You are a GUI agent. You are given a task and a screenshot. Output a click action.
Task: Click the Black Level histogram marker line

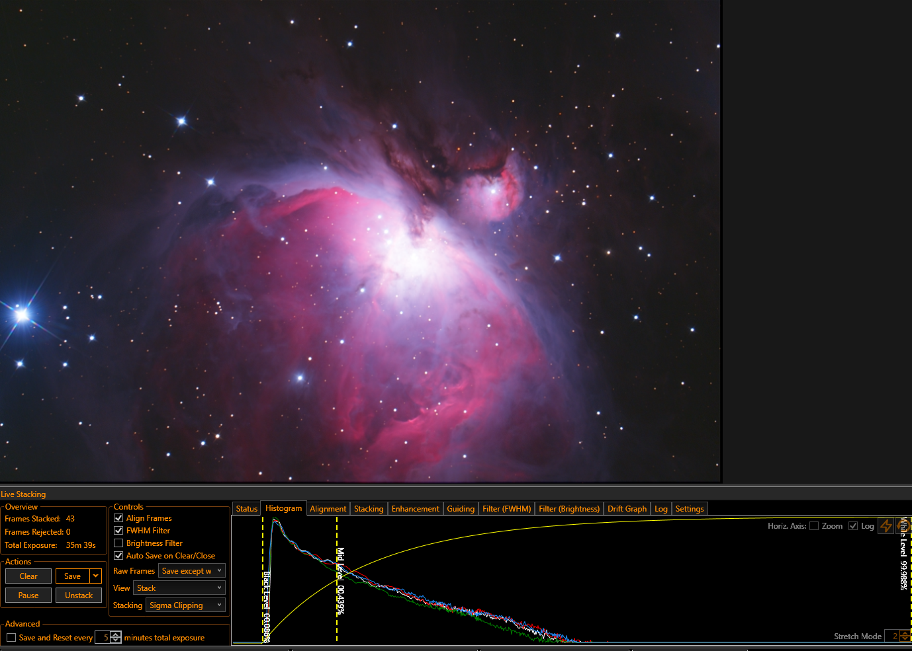263,579
